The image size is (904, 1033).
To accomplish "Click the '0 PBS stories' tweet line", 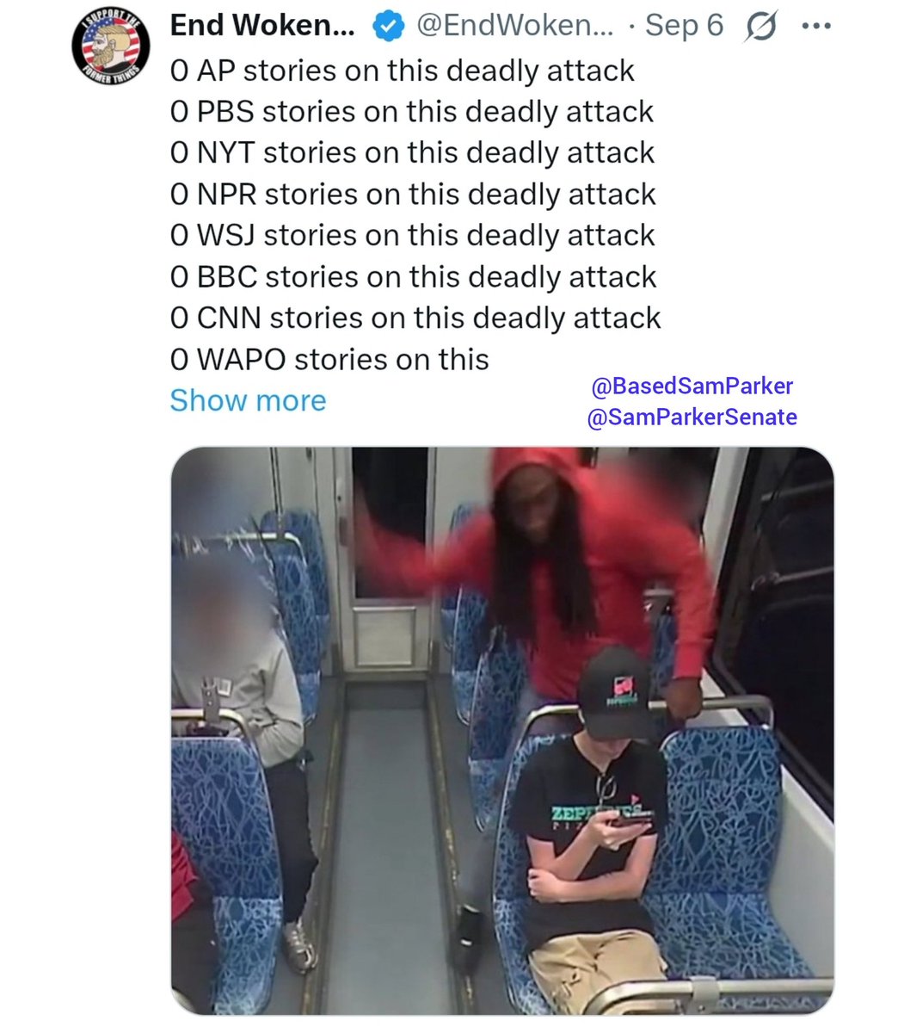I will click(x=412, y=112).
